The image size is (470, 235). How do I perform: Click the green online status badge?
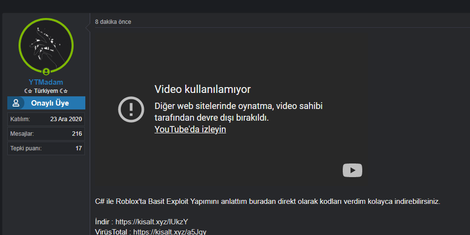[46, 72]
